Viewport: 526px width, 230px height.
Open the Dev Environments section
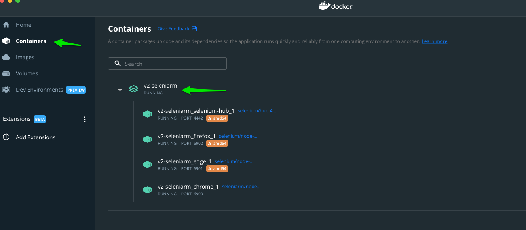pyautogui.click(x=39, y=90)
